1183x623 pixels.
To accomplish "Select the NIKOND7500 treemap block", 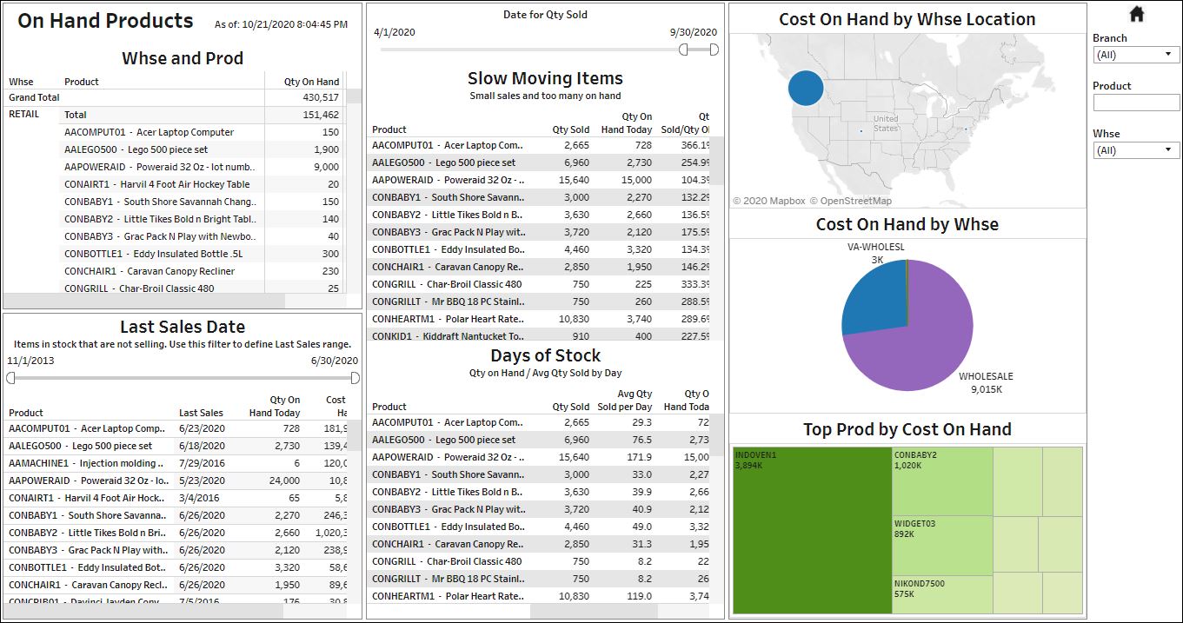I will click(942, 595).
